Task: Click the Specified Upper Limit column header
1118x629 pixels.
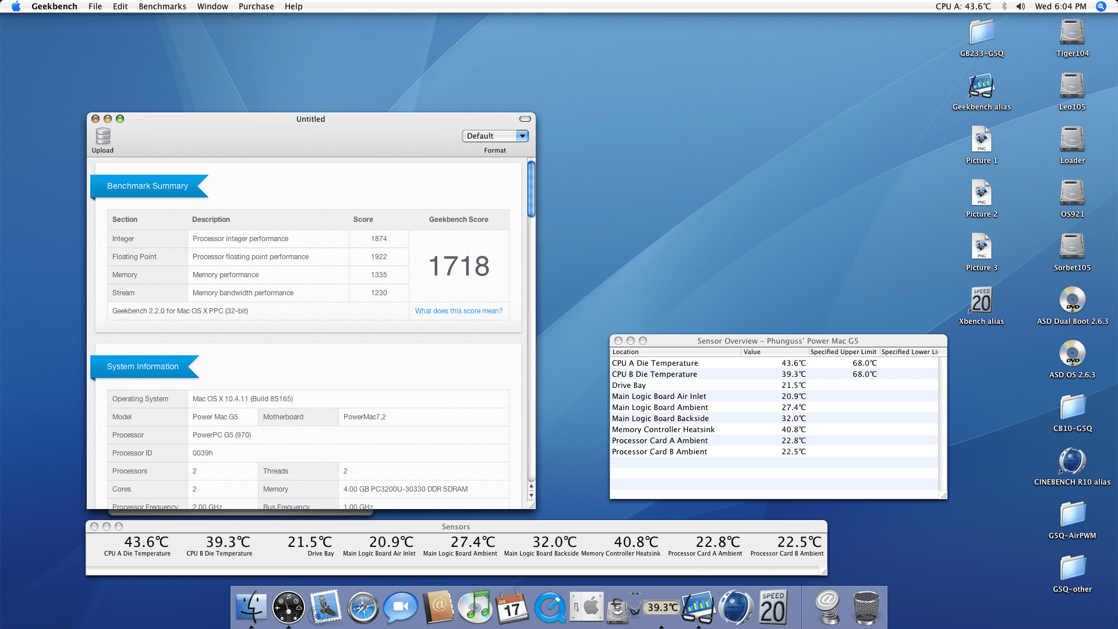Action: (x=843, y=352)
